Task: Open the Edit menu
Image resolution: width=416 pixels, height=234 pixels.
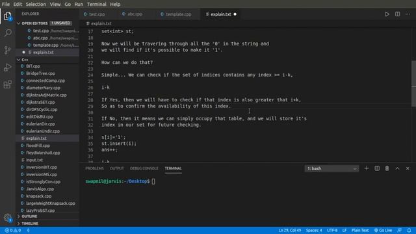Action: point(18,5)
